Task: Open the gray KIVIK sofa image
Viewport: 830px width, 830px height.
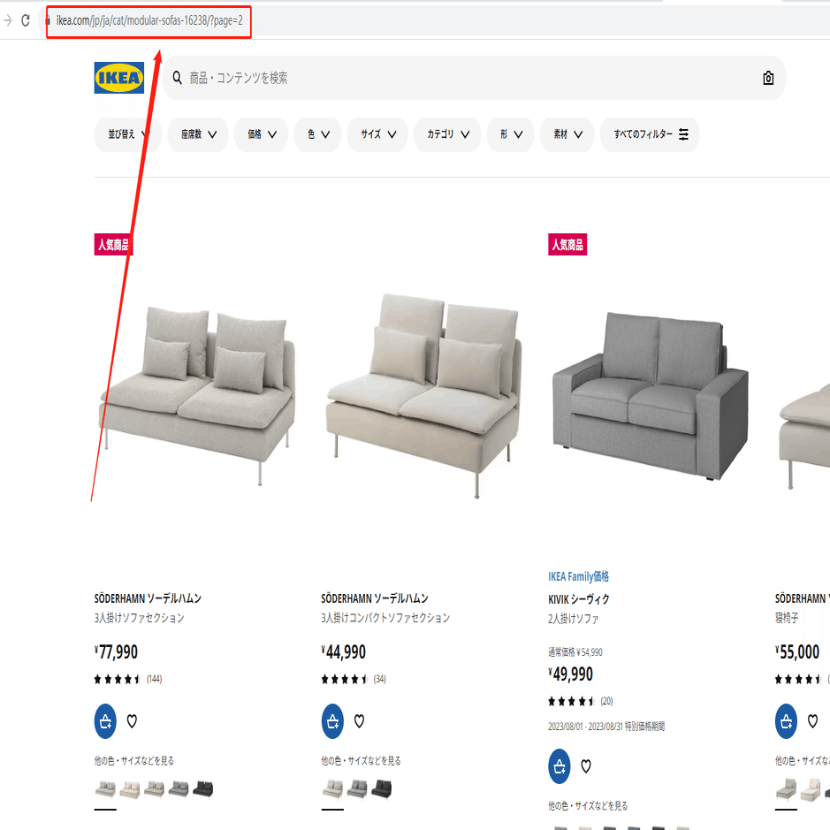Action: click(651, 395)
